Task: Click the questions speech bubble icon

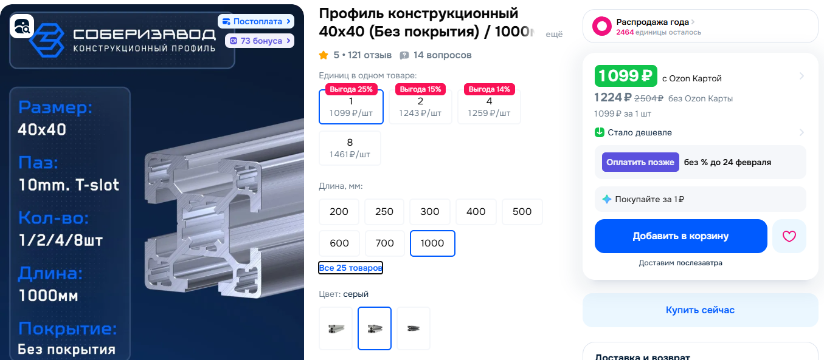Action: (x=404, y=55)
